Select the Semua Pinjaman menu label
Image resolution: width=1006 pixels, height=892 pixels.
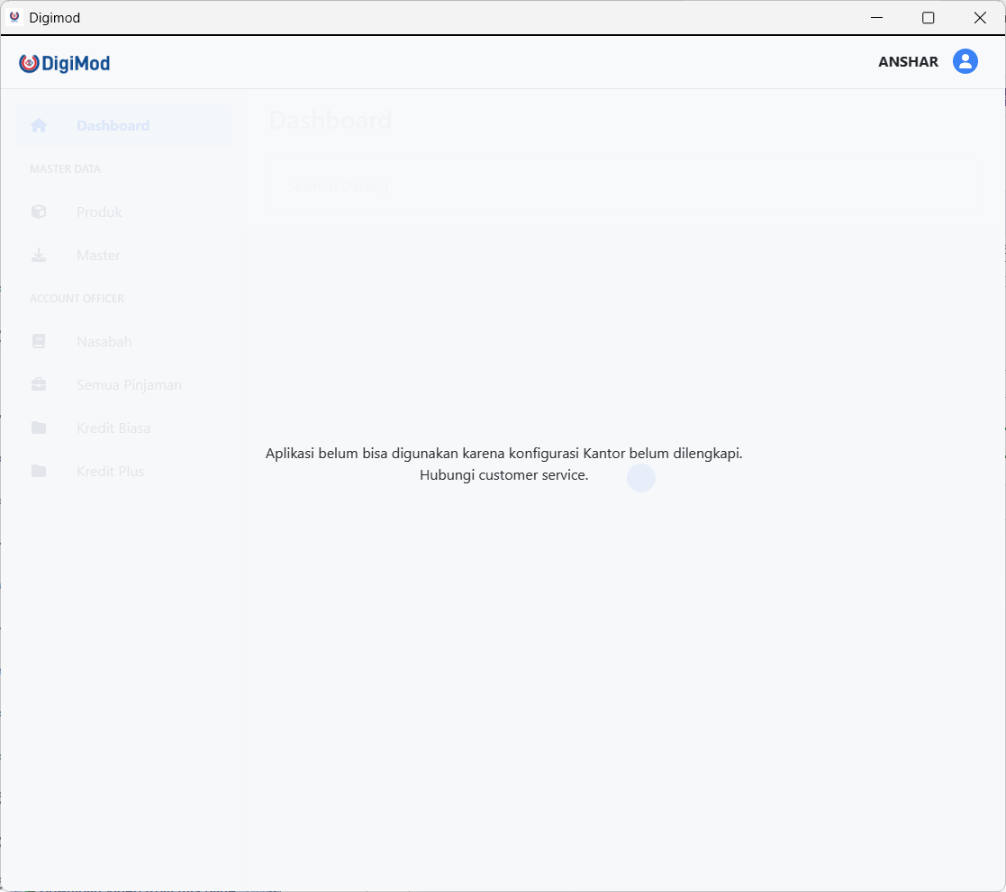pos(129,385)
